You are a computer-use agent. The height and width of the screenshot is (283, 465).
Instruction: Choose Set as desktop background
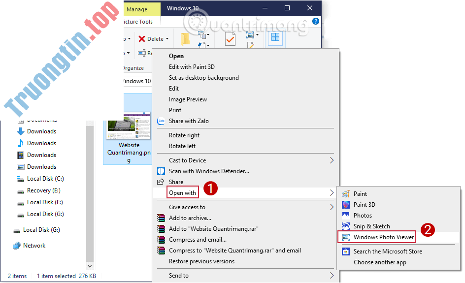[204, 78]
